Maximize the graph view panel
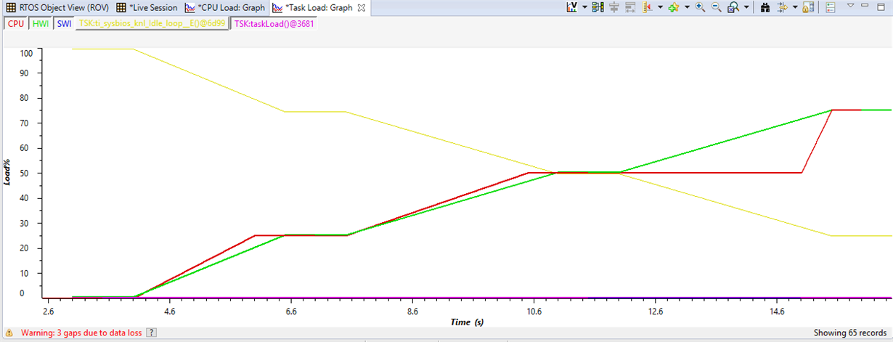893x342 pixels. click(881, 7)
